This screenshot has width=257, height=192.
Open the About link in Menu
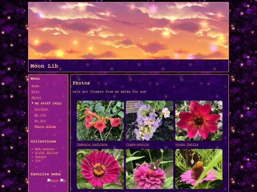coord(36,98)
